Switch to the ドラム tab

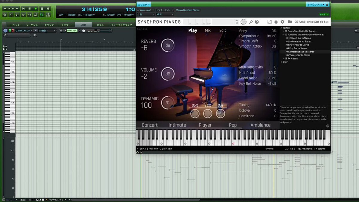[x=101, y=25]
